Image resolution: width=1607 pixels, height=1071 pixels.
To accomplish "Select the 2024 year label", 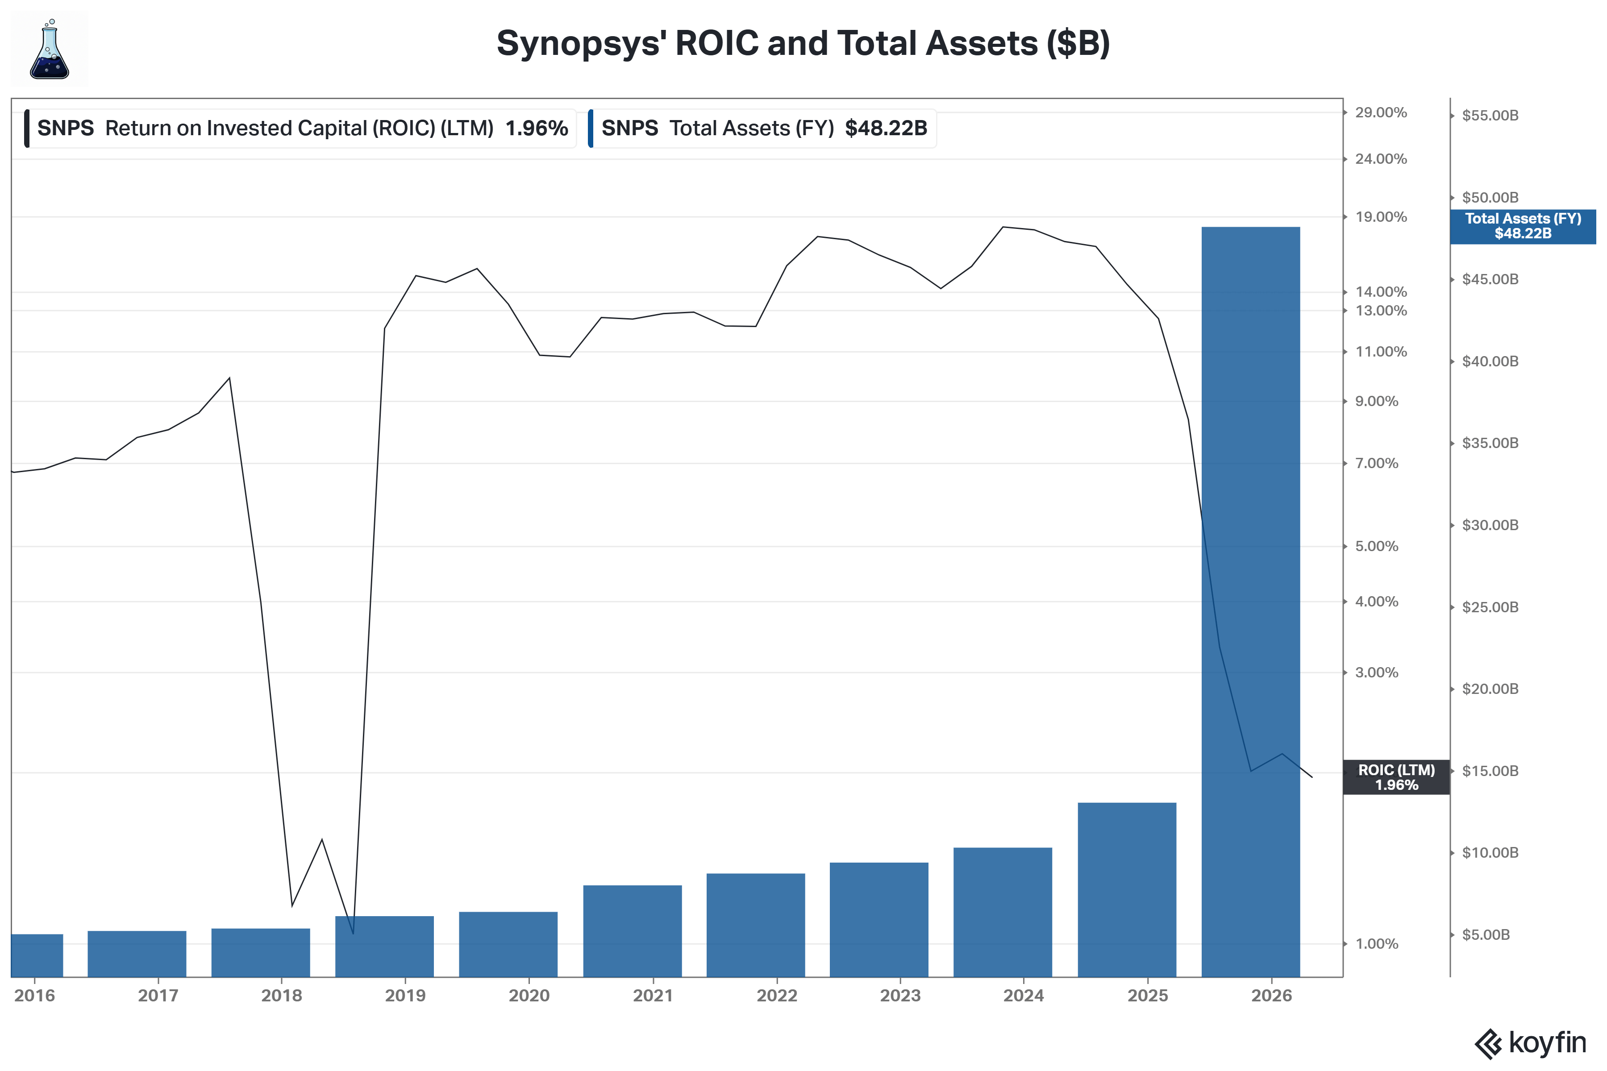I will [x=1024, y=995].
